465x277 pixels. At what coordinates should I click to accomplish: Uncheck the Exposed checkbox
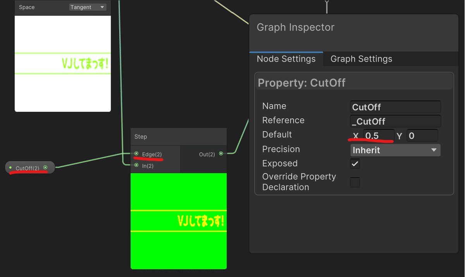pyautogui.click(x=355, y=164)
